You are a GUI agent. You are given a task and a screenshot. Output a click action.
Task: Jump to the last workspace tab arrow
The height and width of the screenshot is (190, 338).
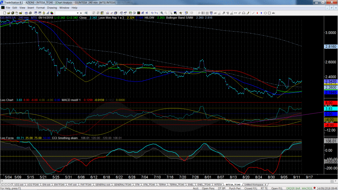click(10, 185)
